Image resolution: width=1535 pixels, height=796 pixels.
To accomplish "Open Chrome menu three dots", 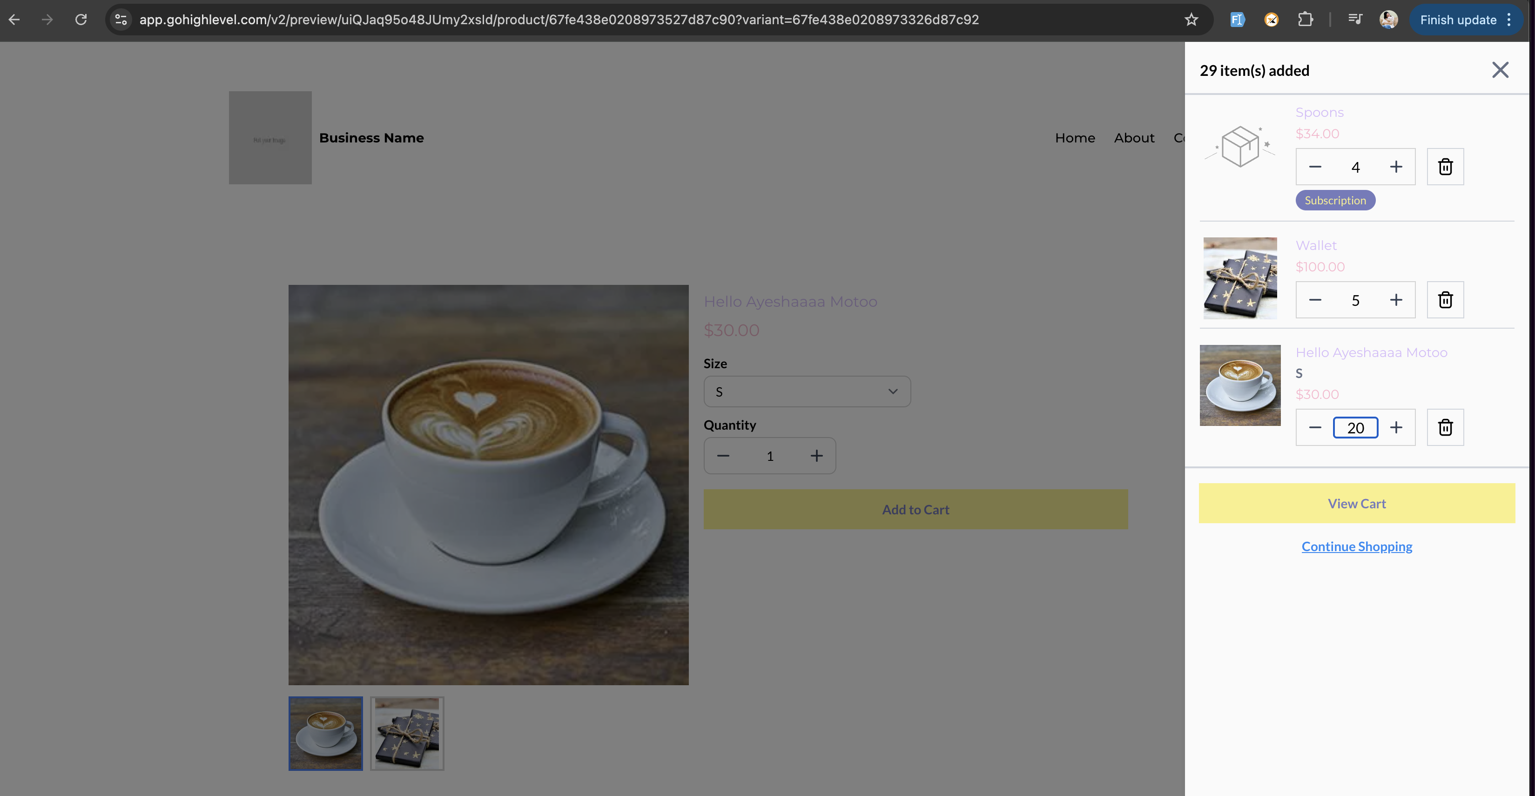I will pyautogui.click(x=1509, y=20).
